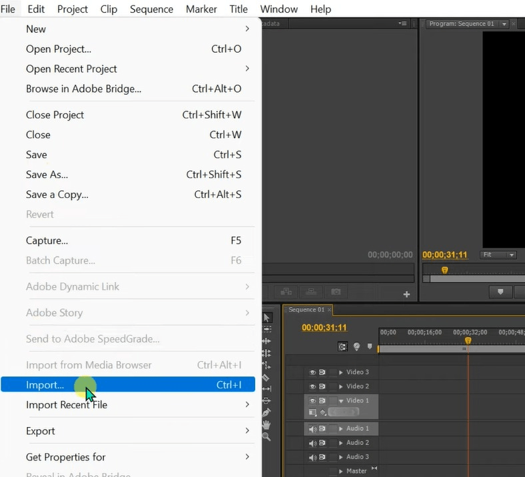Hide Video 1 track output eye

[312, 400]
